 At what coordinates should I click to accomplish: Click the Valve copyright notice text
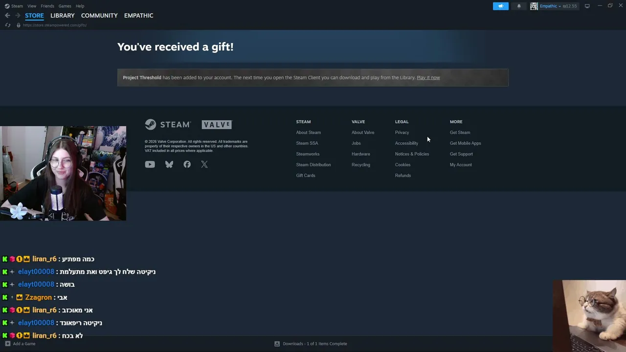(x=197, y=146)
